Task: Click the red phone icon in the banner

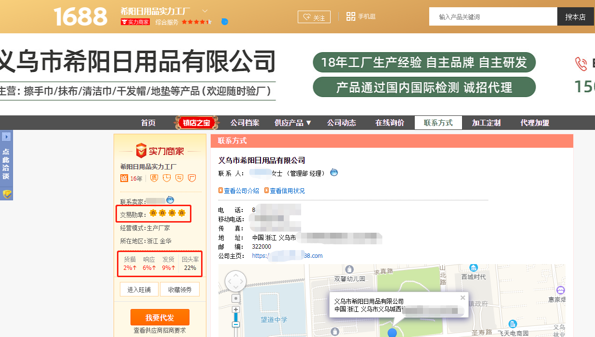Action: [580, 64]
